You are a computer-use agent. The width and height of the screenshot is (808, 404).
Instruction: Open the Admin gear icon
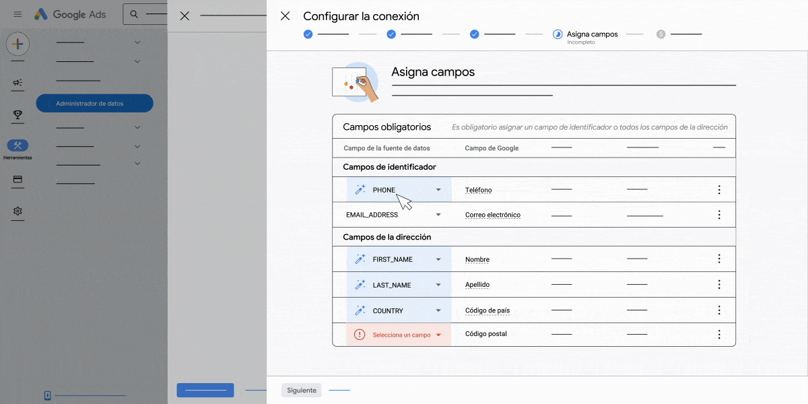tap(18, 211)
